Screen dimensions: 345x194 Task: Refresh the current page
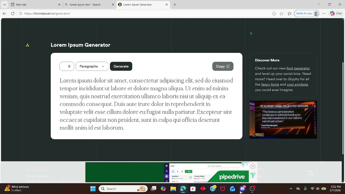point(13,13)
